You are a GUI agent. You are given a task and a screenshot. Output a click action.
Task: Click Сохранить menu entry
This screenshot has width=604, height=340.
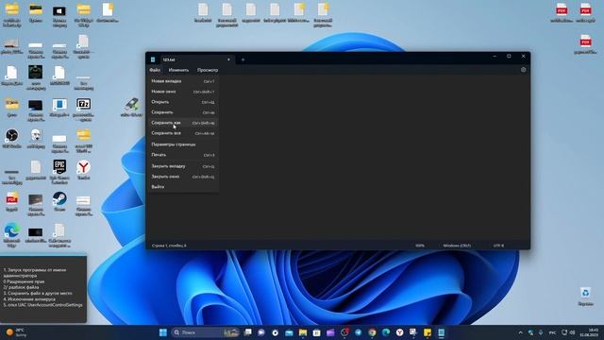pos(183,112)
